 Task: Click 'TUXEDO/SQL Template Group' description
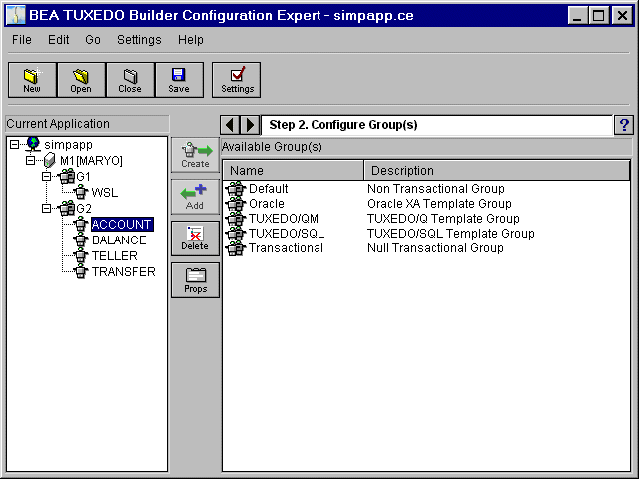click(450, 234)
